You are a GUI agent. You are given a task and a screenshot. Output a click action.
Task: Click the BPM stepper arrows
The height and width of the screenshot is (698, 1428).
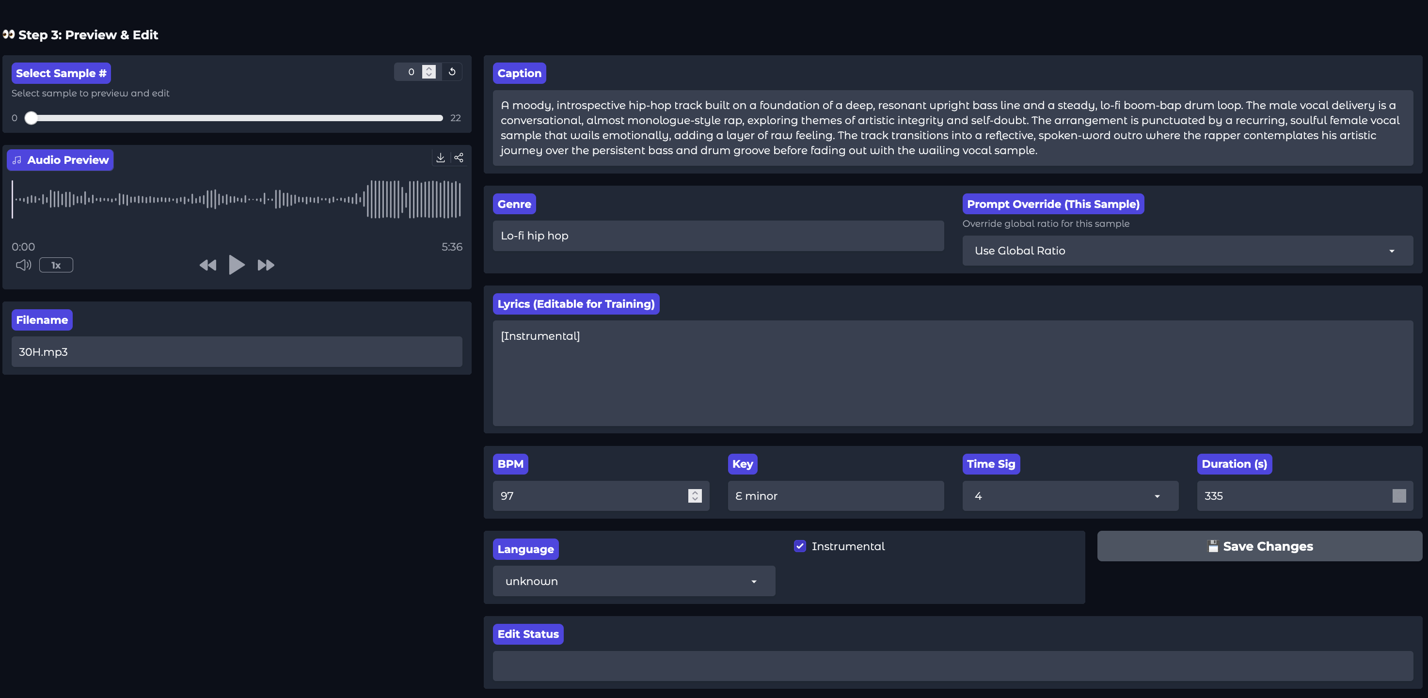click(x=695, y=496)
